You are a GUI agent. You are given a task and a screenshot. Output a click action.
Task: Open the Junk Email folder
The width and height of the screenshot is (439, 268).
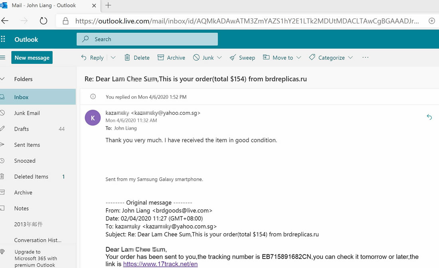(x=27, y=113)
